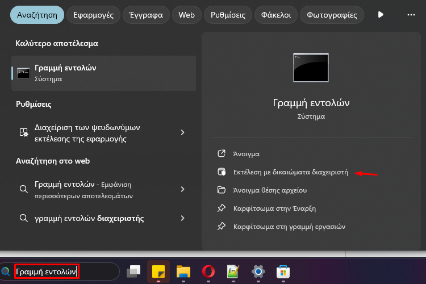
Task: Click the taskbar search input field
Action: tap(60, 272)
